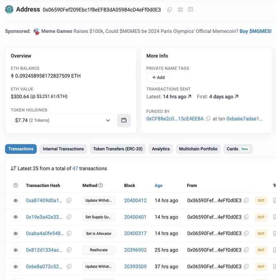The width and height of the screenshot is (276, 280).
Task: Copy transaction hash 0xa87409d0a1...
Action: click(69, 201)
